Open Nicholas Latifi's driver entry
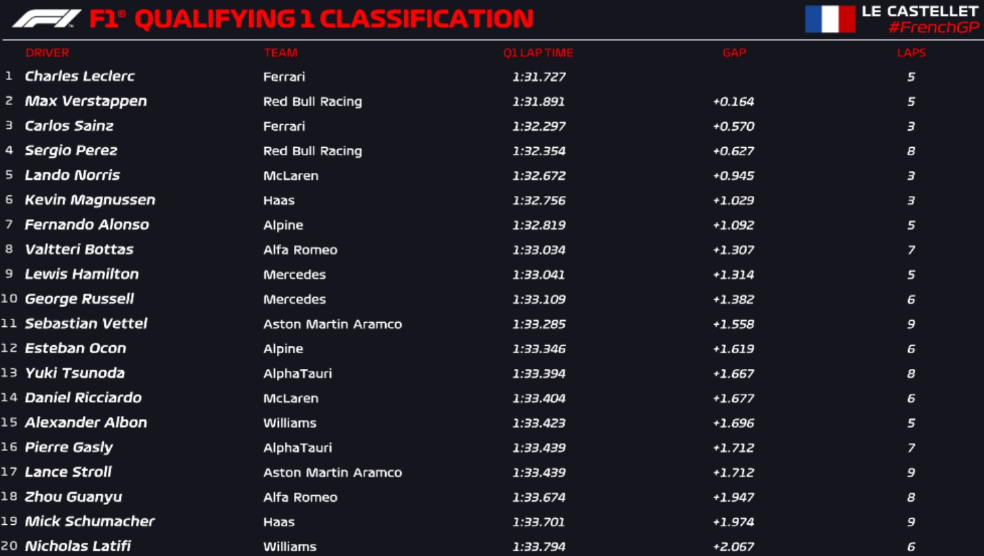 [x=77, y=546]
